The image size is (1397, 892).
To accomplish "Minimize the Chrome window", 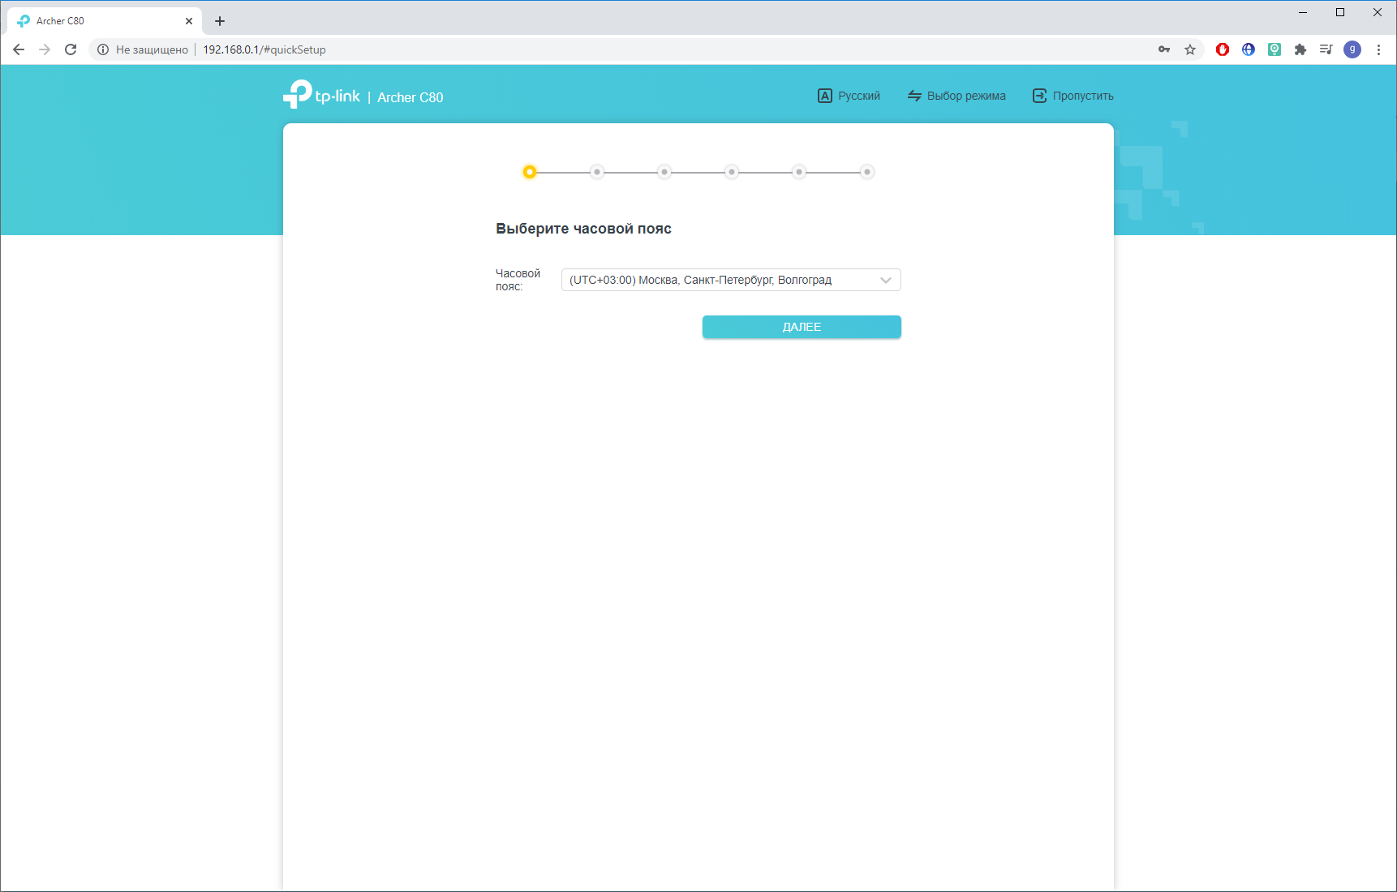I will tap(1303, 12).
